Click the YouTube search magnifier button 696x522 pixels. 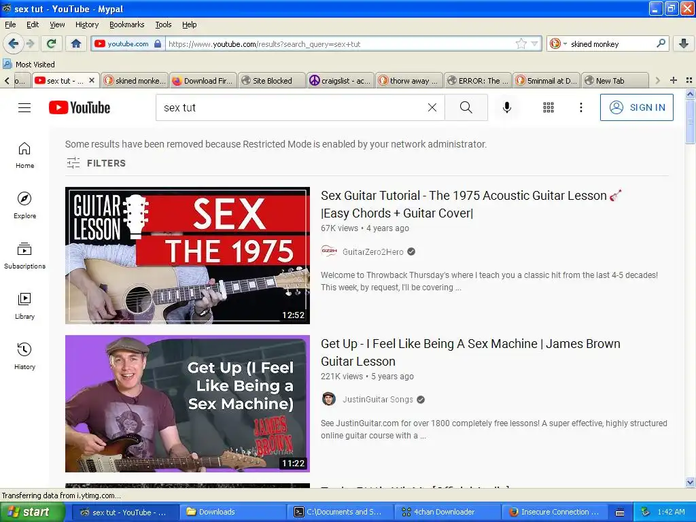pos(466,107)
